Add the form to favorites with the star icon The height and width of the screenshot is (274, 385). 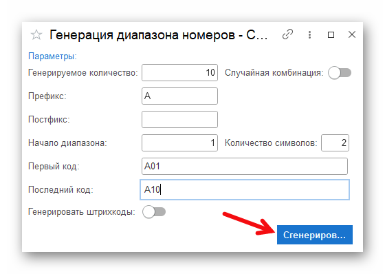click(x=36, y=34)
